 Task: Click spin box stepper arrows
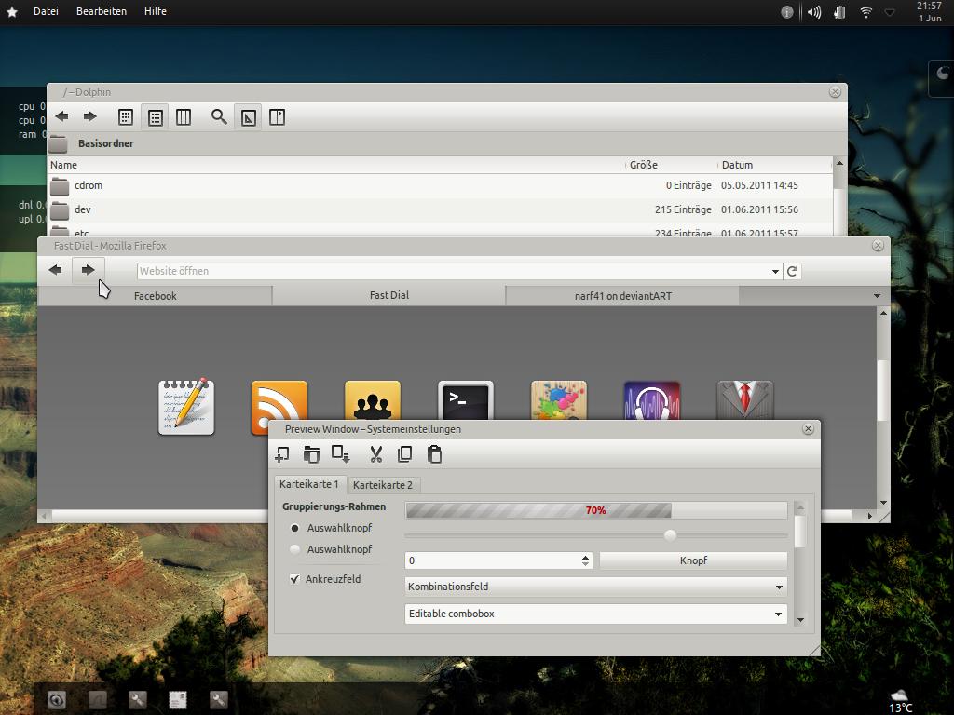[x=585, y=560]
